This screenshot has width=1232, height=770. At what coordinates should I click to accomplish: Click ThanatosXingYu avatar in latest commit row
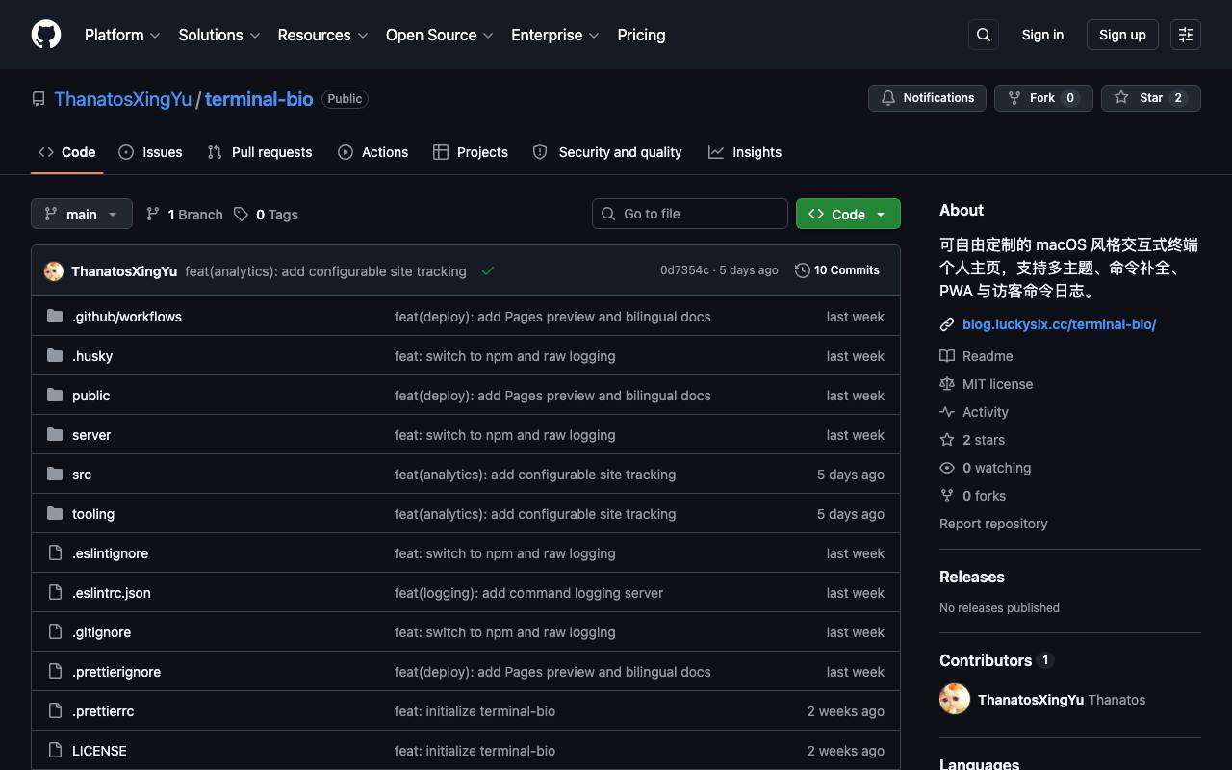point(54,271)
